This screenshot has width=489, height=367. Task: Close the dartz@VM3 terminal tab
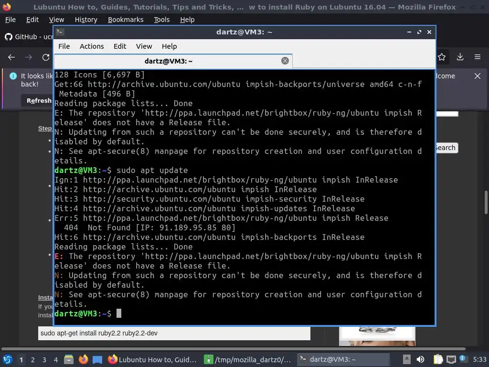[x=285, y=61]
